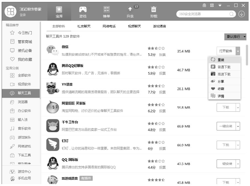The image size is (250, 186).
Task: Switch to 视频聊天 tab
Action: (x=135, y=26)
